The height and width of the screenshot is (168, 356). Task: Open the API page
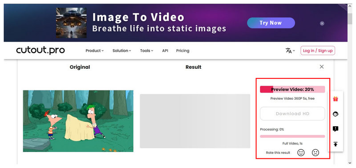(x=165, y=51)
